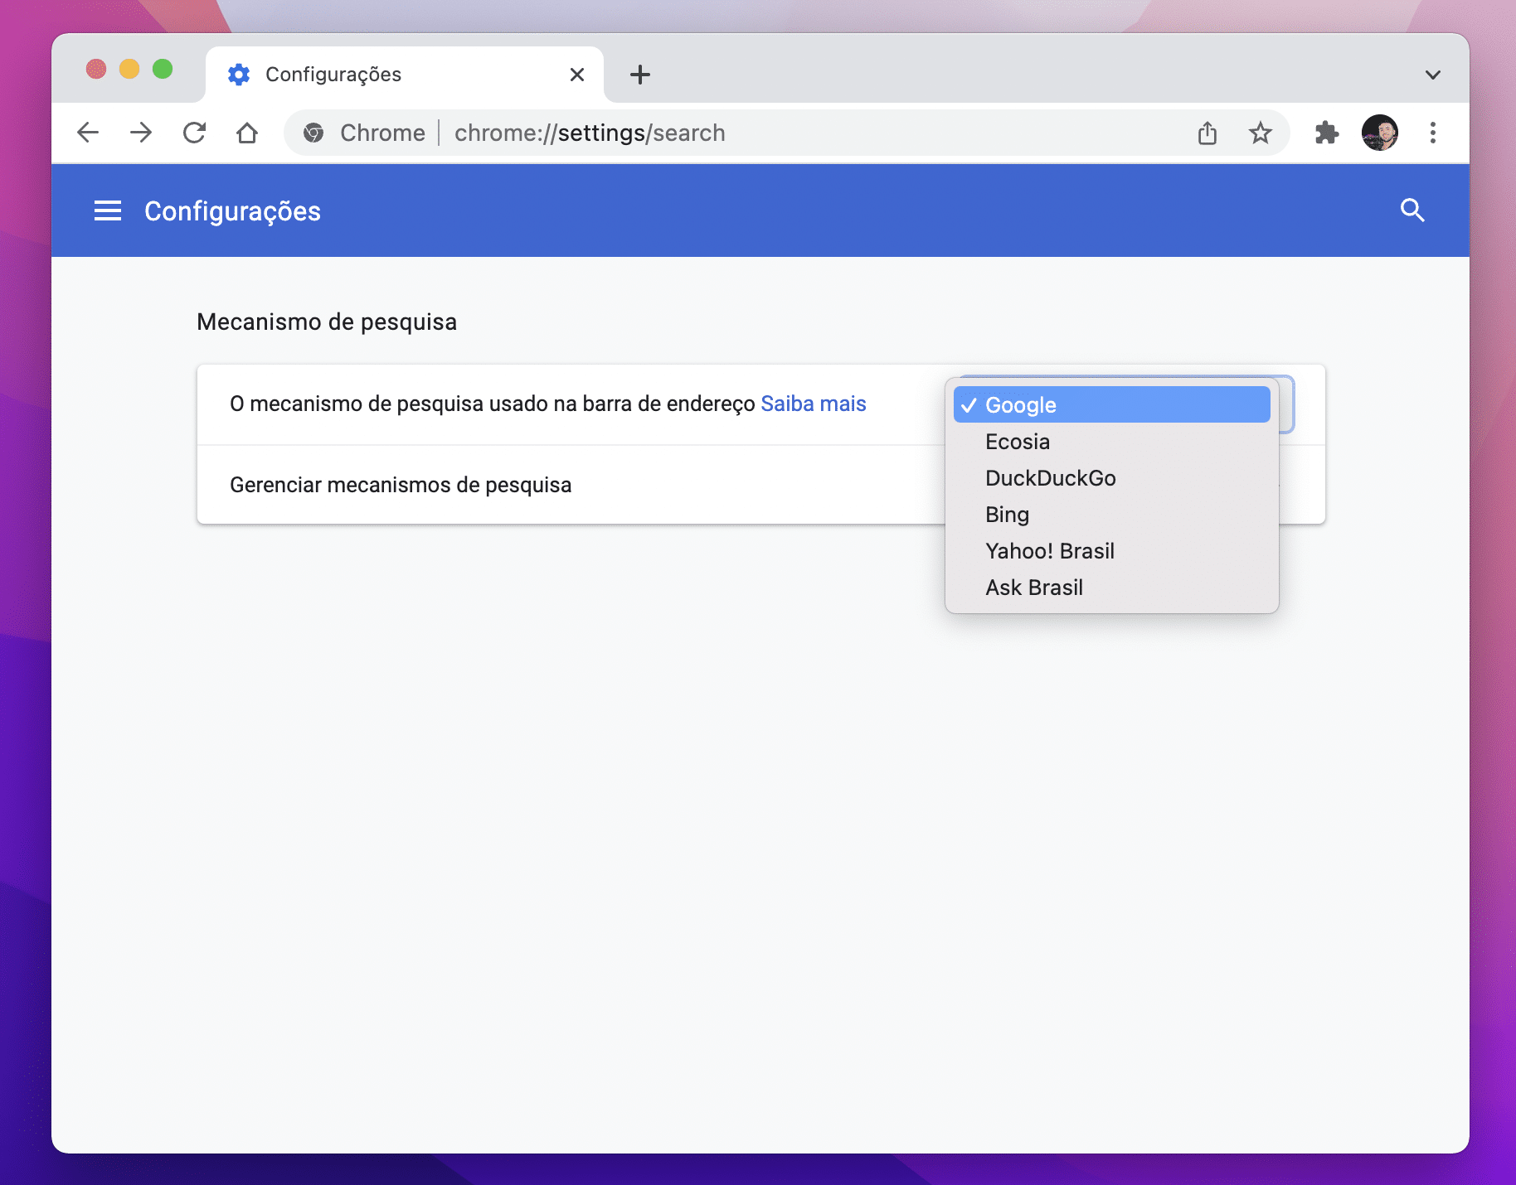Open the extensions puzzle icon
Screen dimensions: 1516x1185
1327,133
